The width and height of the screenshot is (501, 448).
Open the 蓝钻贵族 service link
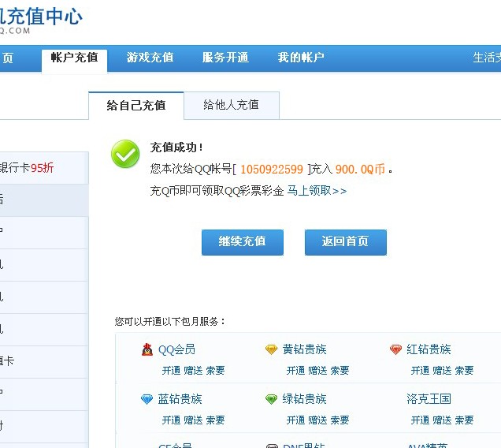180,399
